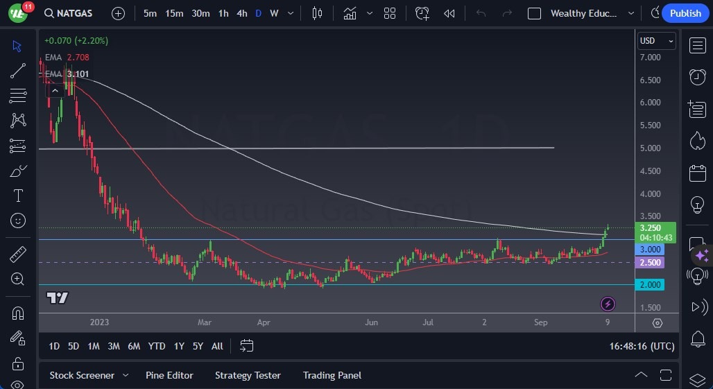Click the purple 2.500 price label
The image size is (713, 389).
(x=651, y=263)
